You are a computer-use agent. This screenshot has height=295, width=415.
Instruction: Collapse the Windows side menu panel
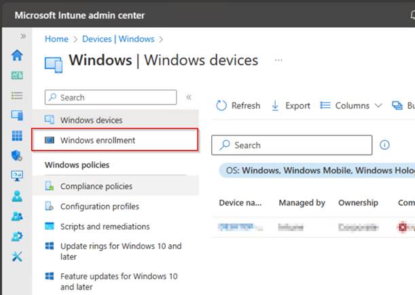(x=189, y=98)
